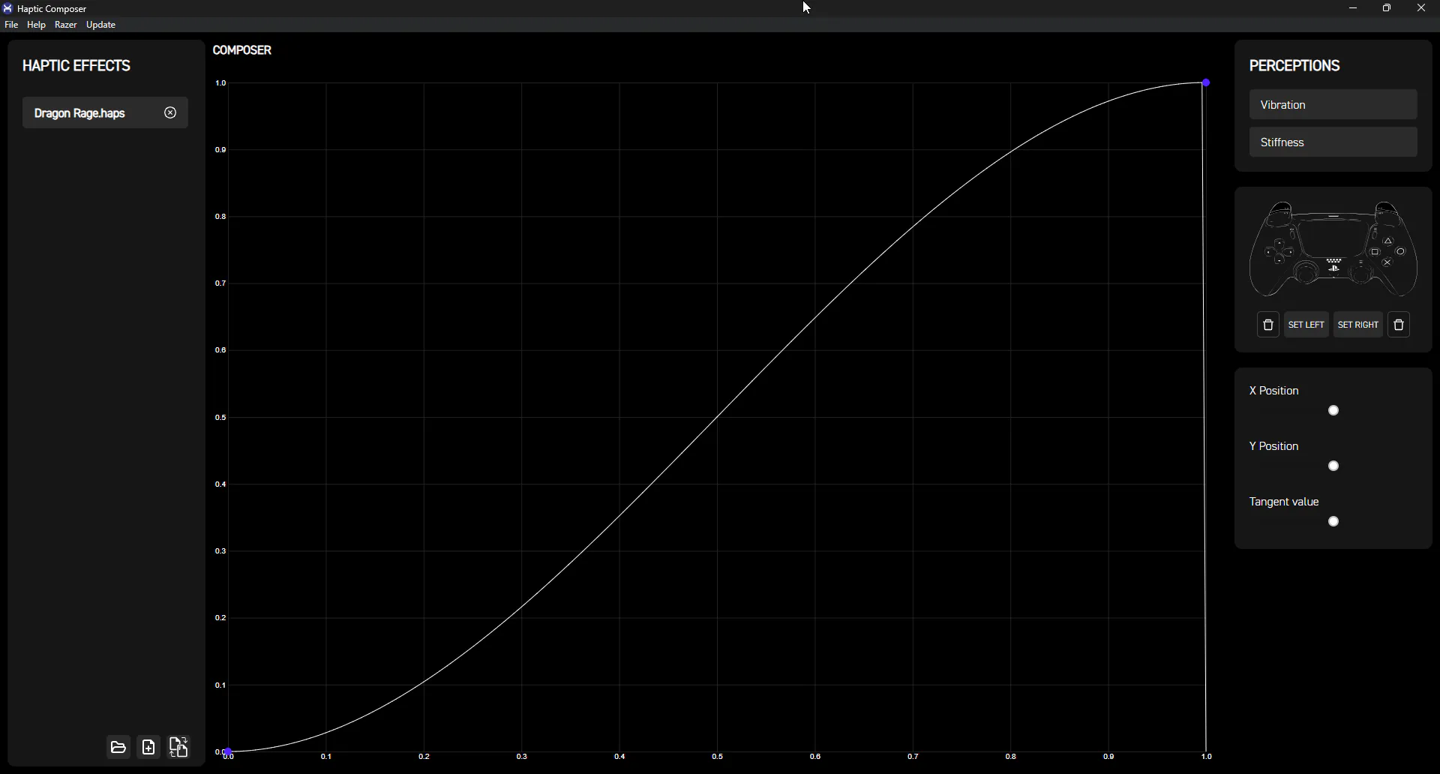Choose the Stiffness perception
Screen dimensions: 1440x774
[x=1333, y=142]
